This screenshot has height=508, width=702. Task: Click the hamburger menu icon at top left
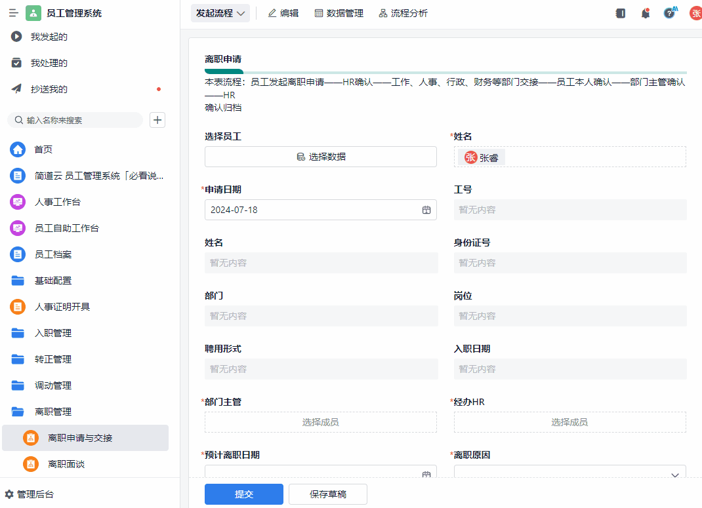click(x=13, y=13)
